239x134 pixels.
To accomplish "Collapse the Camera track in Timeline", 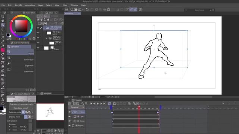I will [72, 112].
